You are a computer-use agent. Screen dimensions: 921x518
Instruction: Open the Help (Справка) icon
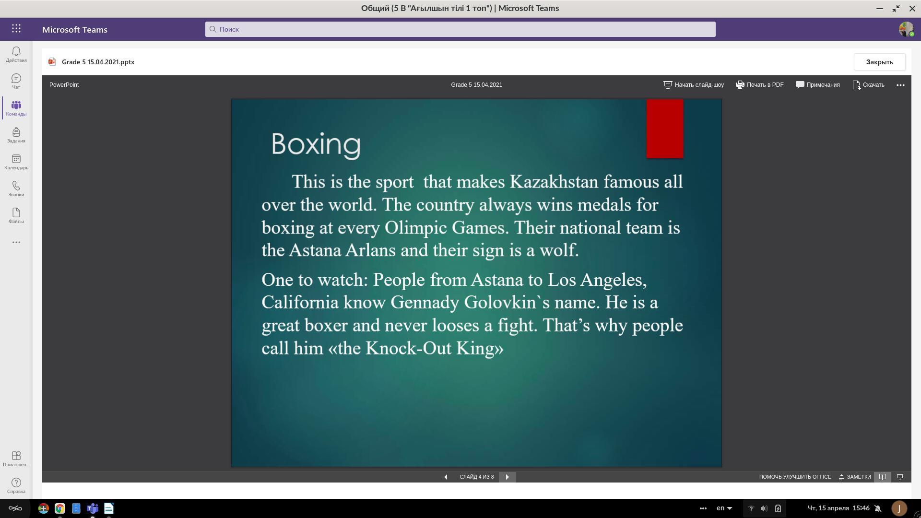(x=16, y=485)
